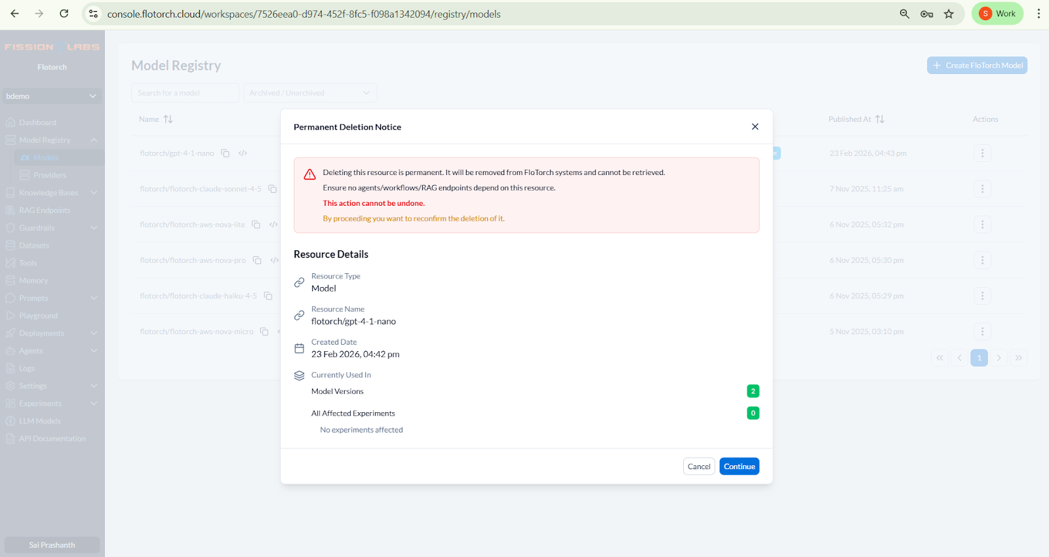The image size is (1049, 557).
Task: Copy the flotorch-aws-nova-pro model name
Action: [257, 260]
